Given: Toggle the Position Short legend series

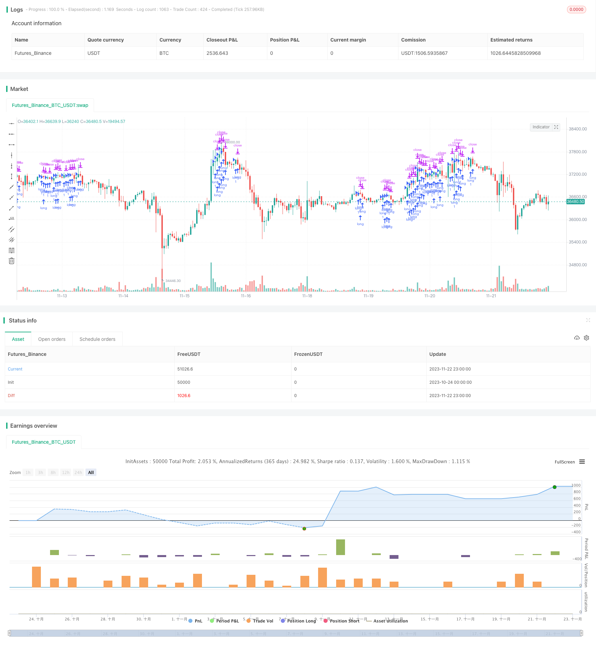Looking at the screenshot, I should (341, 621).
